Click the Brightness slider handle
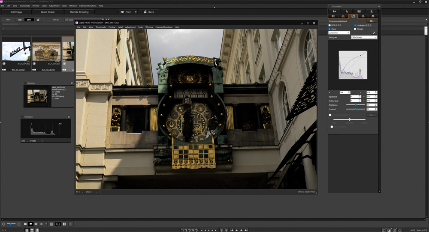The image size is (429, 232). (356, 105)
